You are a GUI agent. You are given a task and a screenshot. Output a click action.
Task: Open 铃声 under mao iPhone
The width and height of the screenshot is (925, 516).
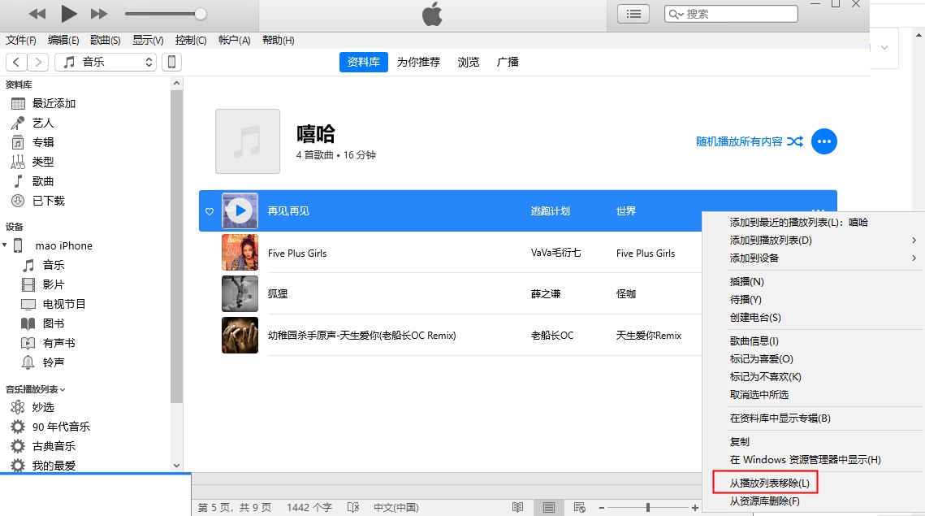(x=53, y=362)
